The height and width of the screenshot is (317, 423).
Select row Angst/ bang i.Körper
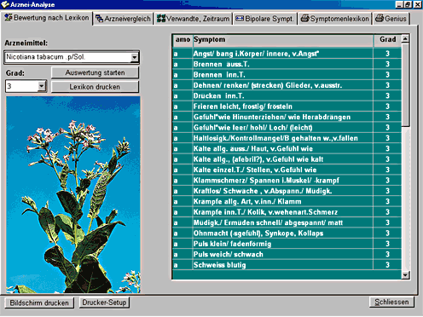pyautogui.click(x=287, y=54)
